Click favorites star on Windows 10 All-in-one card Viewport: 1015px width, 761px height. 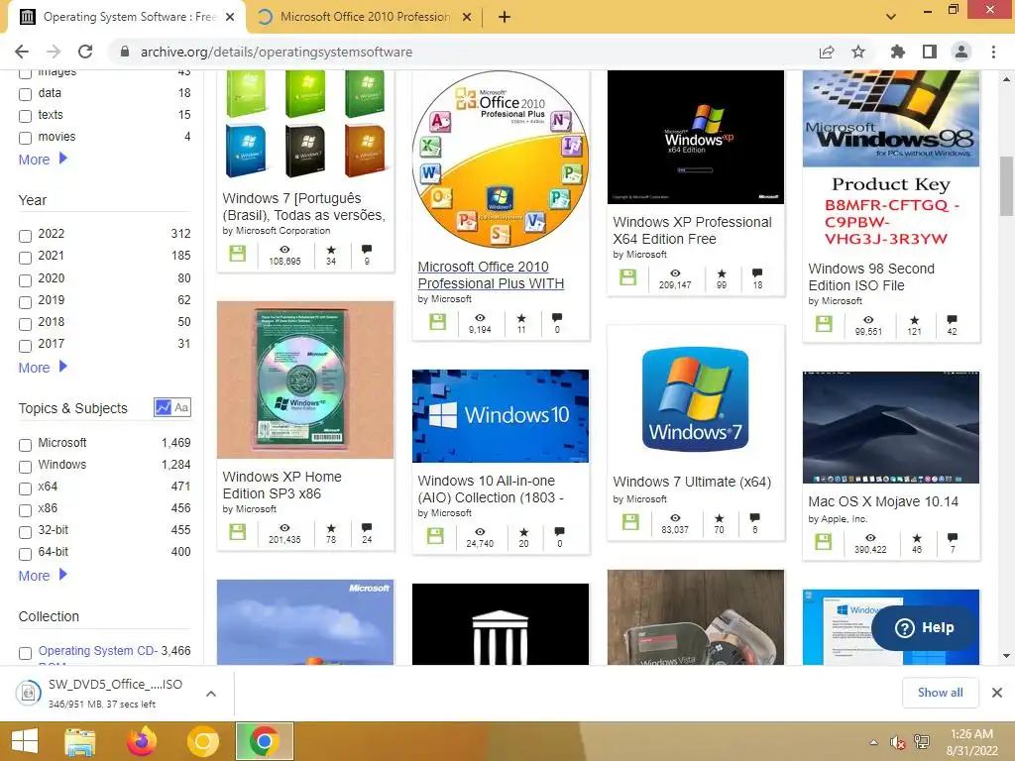(x=523, y=532)
